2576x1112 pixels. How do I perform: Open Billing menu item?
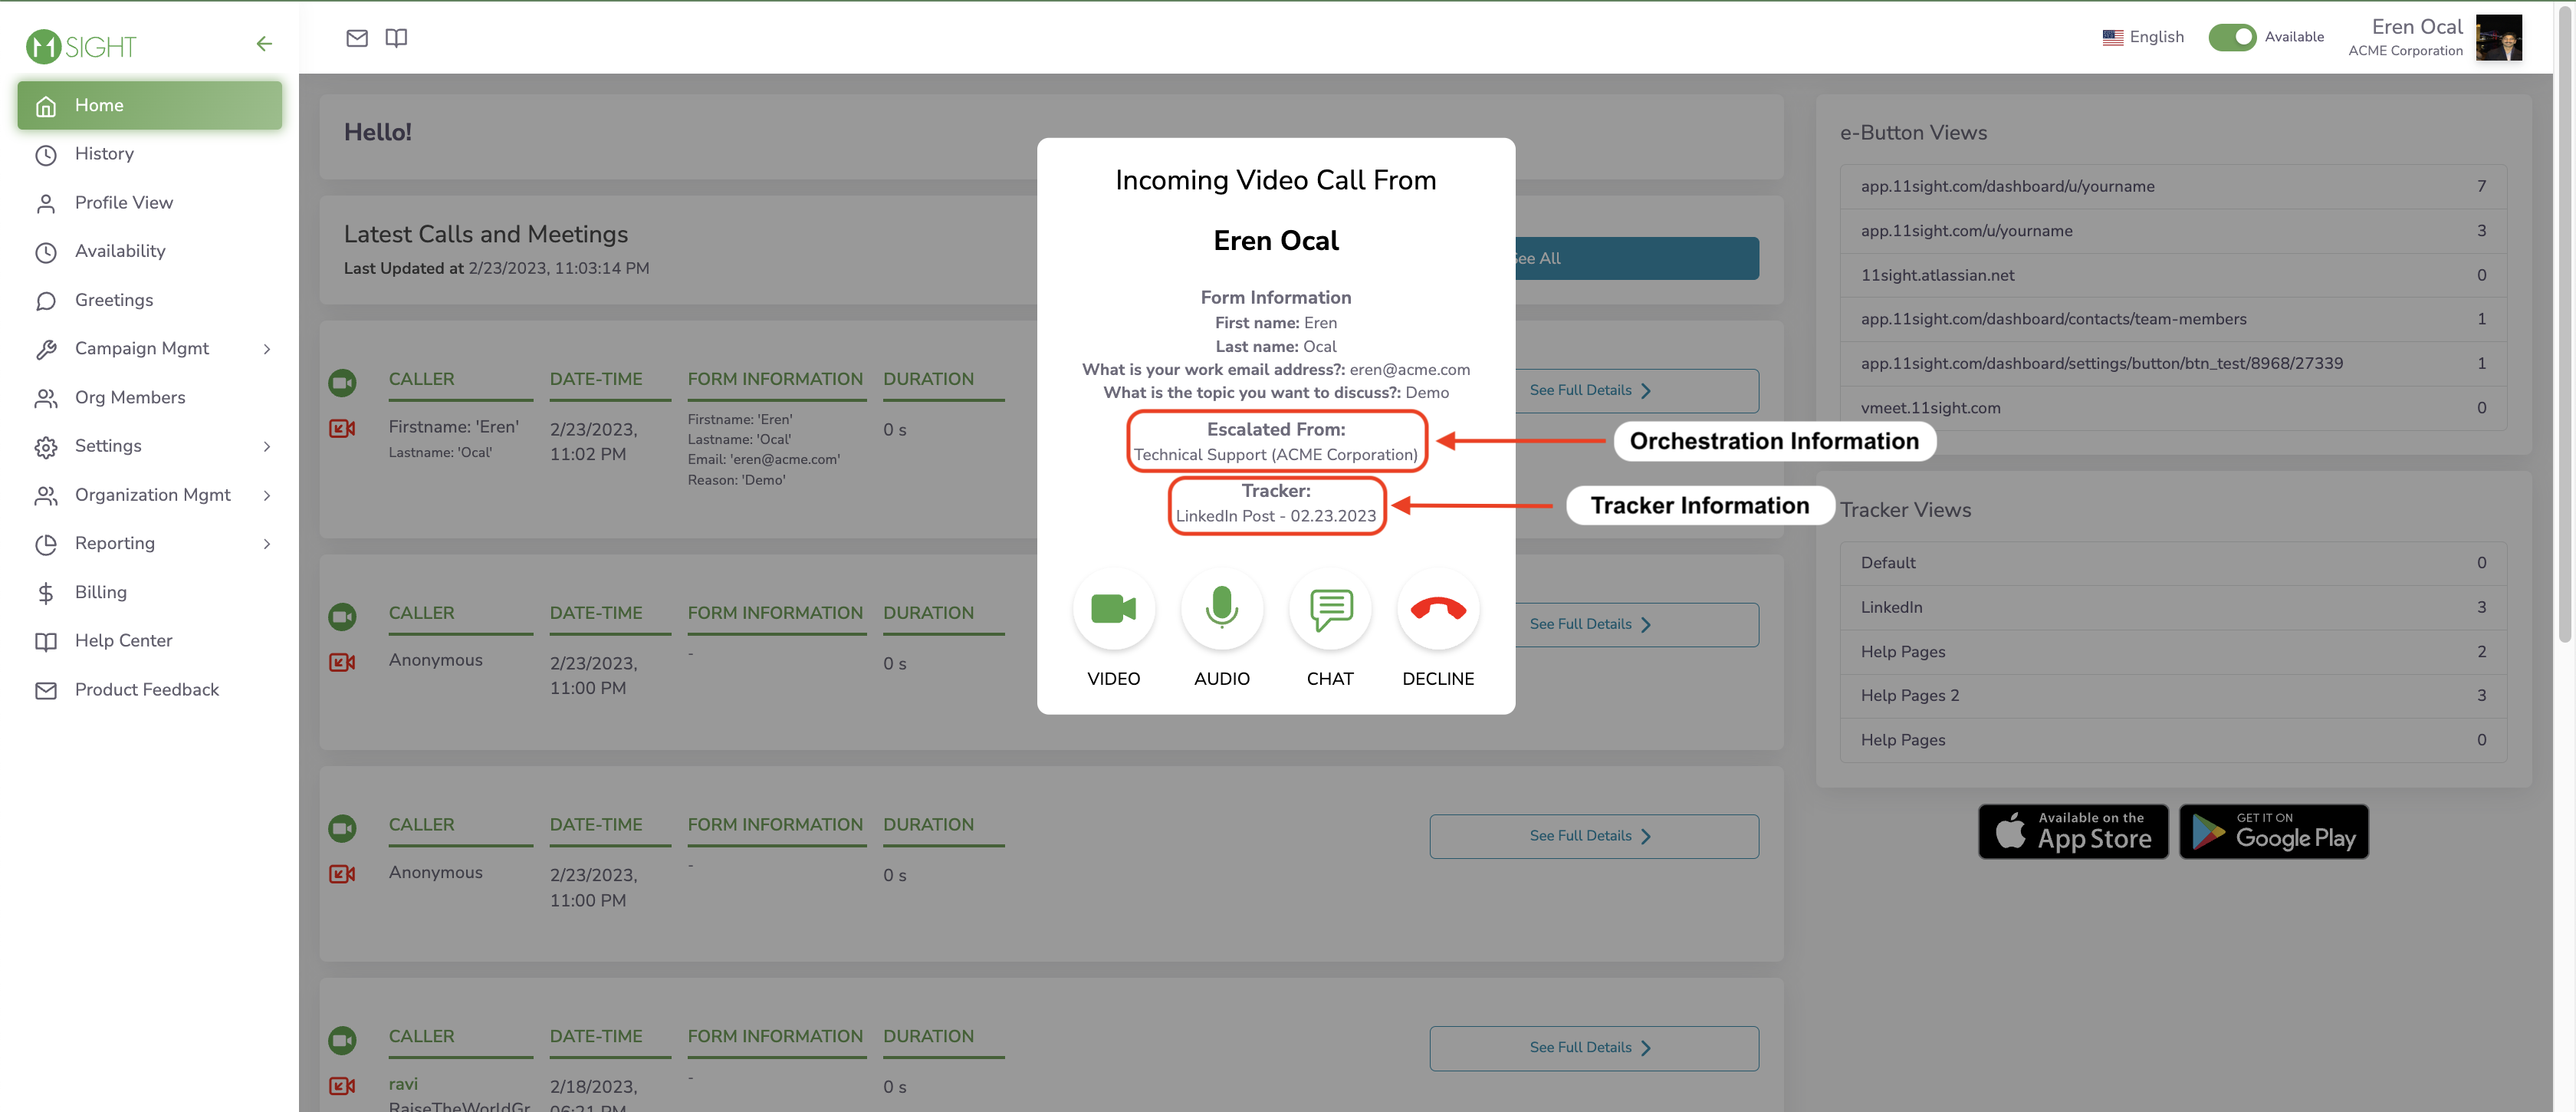tap(149, 592)
